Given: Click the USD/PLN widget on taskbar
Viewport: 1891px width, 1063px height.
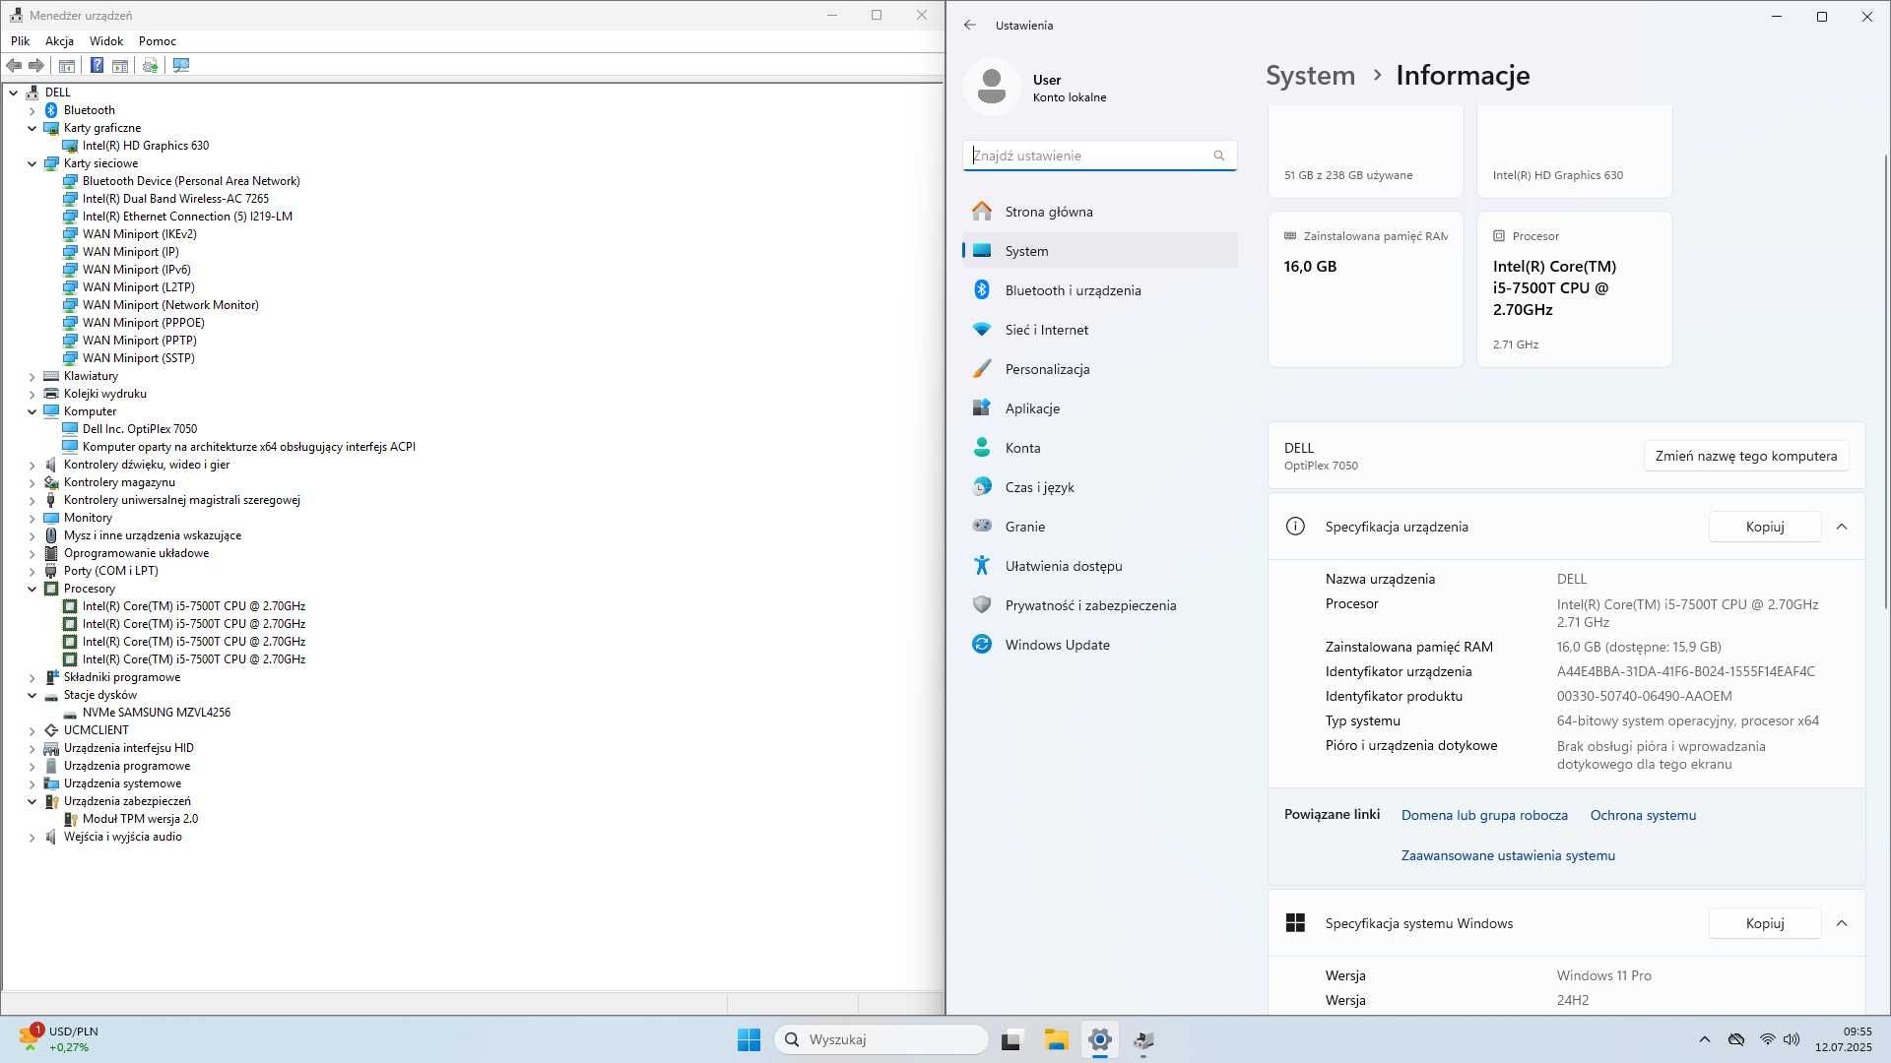Looking at the screenshot, I should click(59, 1039).
